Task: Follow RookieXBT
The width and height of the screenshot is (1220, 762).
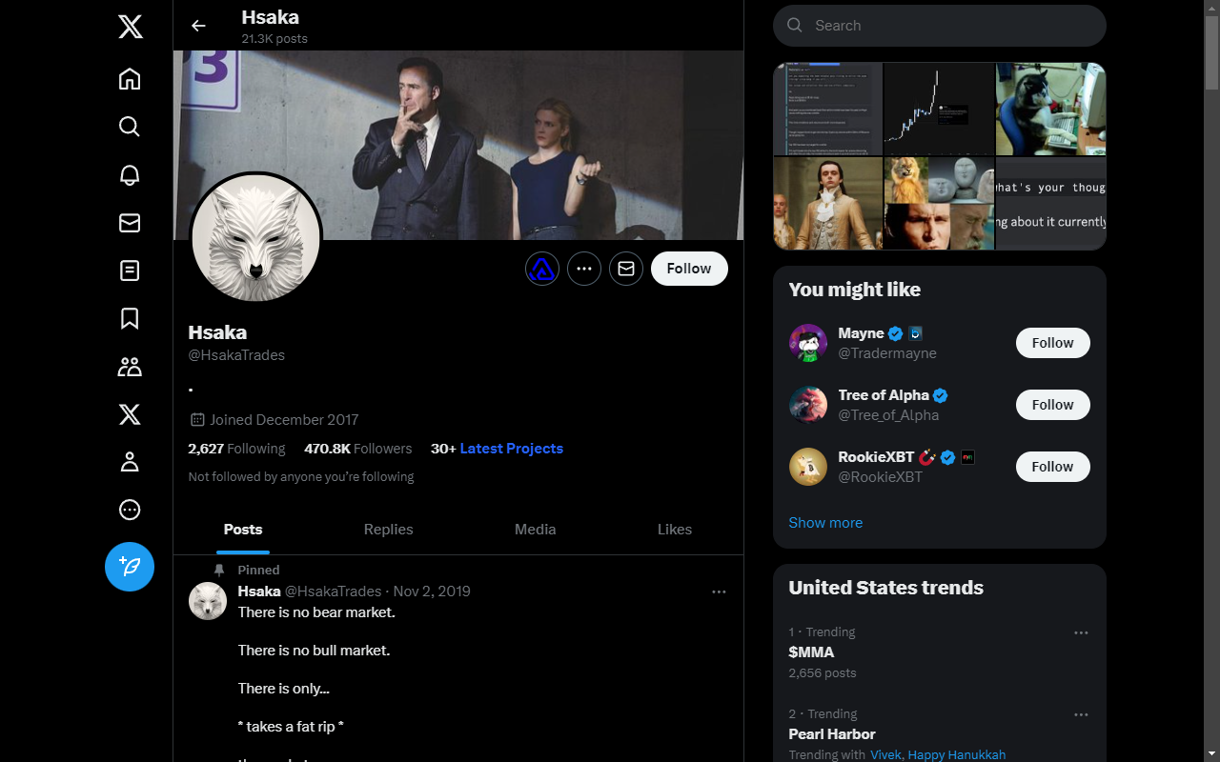Action: (1053, 467)
